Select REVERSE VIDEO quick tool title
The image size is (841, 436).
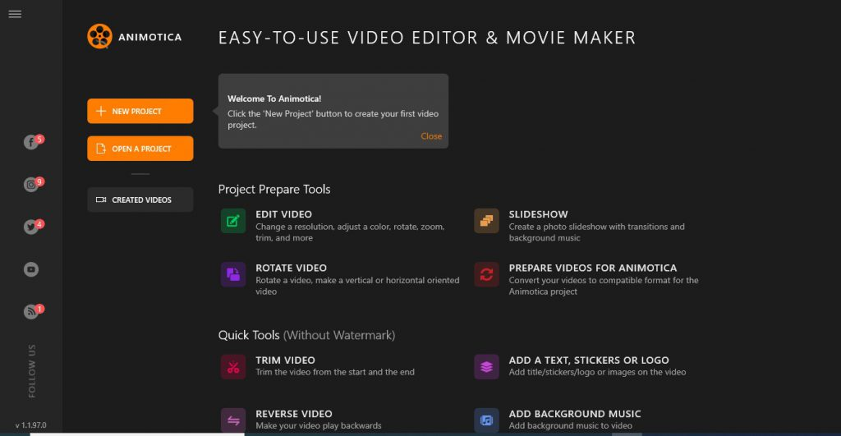(x=294, y=414)
